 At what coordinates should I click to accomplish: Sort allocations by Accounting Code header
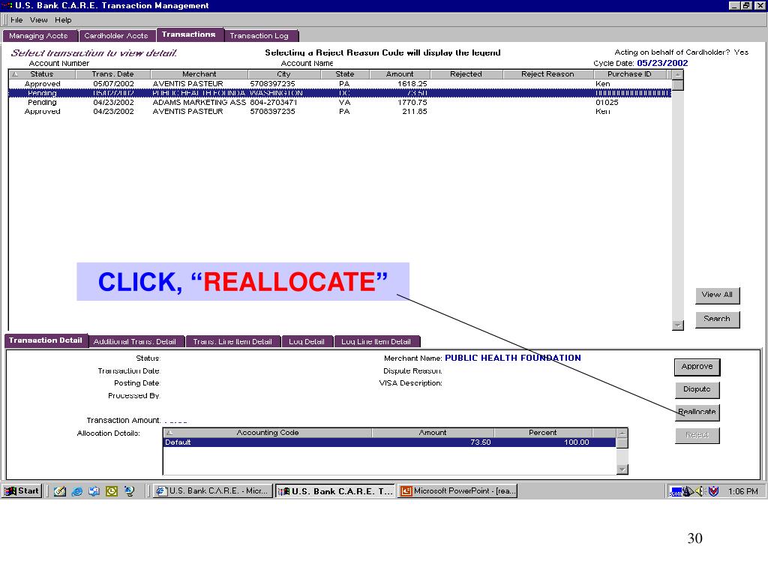tap(268, 433)
